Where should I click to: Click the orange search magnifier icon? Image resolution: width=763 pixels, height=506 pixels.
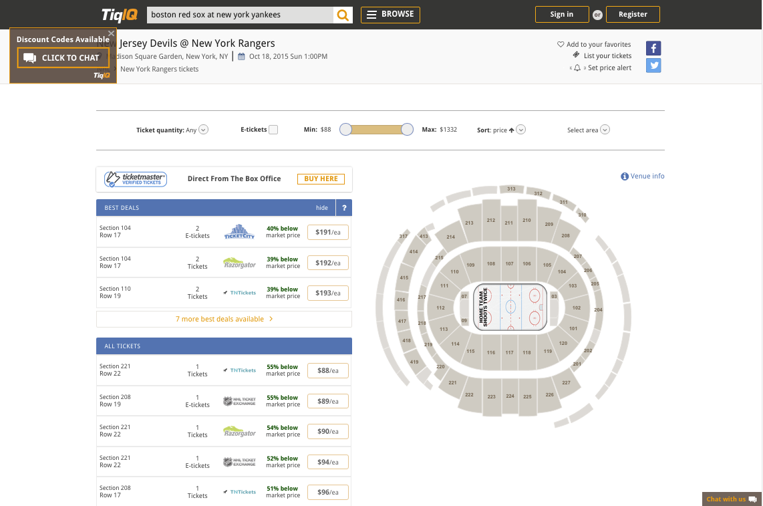pos(343,15)
